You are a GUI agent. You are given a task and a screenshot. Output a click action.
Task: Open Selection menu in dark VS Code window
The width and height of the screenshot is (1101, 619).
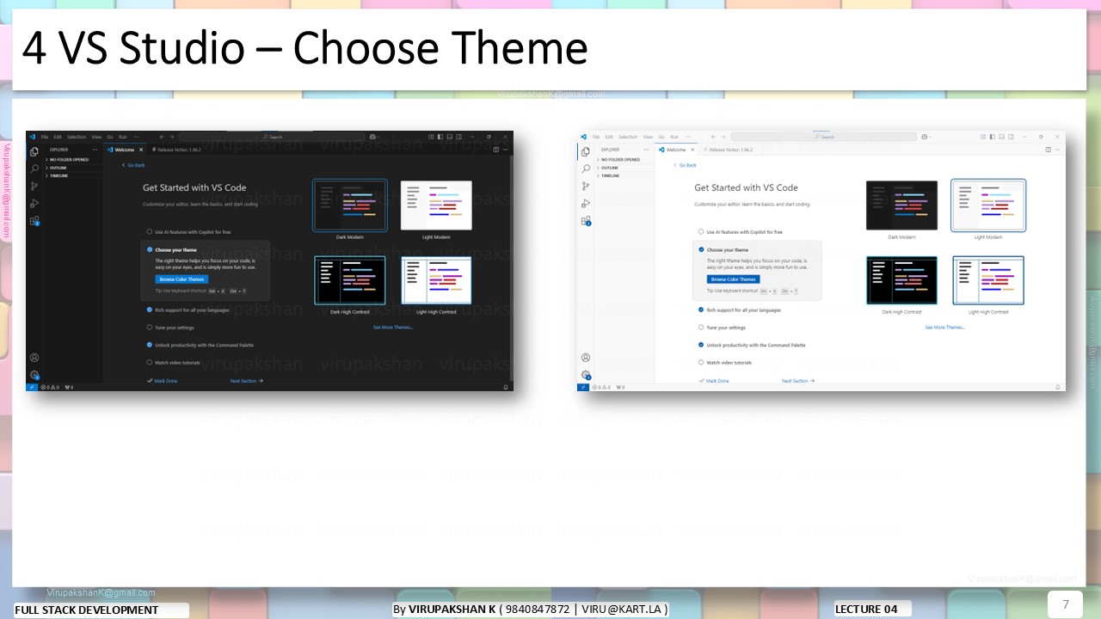(x=77, y=137)
